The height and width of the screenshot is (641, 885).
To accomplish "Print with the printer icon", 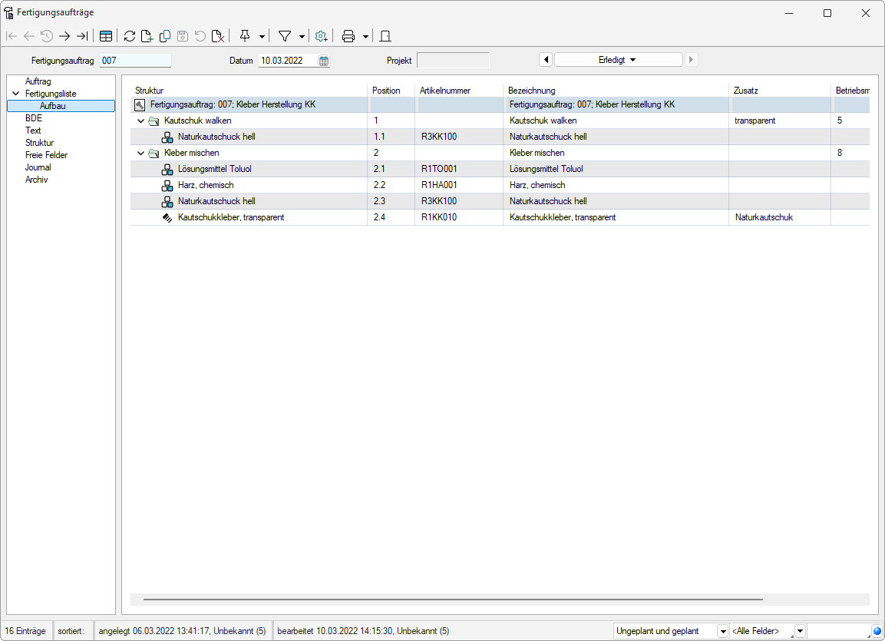I will pyautogui.click(x=348, y=36).
